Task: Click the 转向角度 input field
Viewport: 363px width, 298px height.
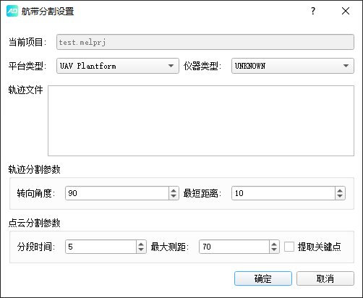Action: tap(117, 193)
